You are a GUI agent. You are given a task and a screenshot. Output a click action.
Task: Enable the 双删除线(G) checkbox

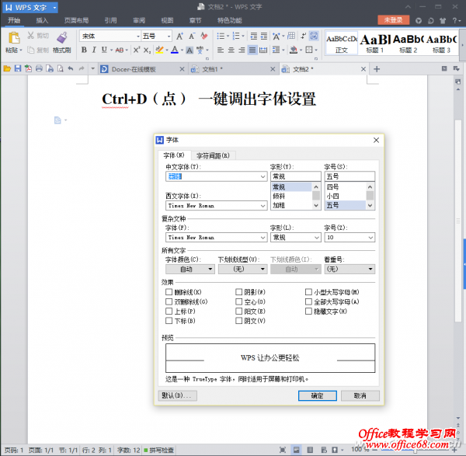click(x=169, y=301)
